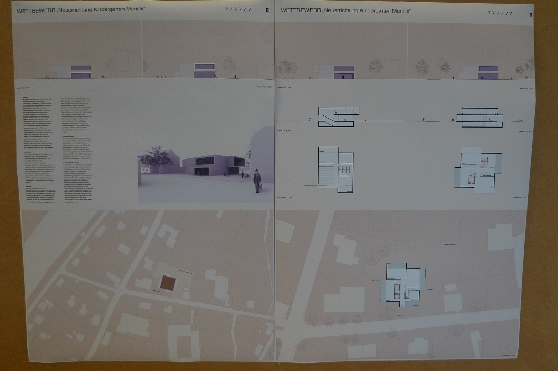The width and height of the screenshot is (558, 371).
Task: Select the brown square building on the site plan
Action: point(168,282)
